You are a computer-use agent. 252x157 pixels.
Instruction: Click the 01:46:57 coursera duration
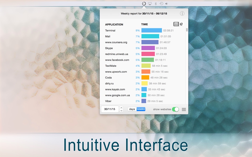point(165,42)
